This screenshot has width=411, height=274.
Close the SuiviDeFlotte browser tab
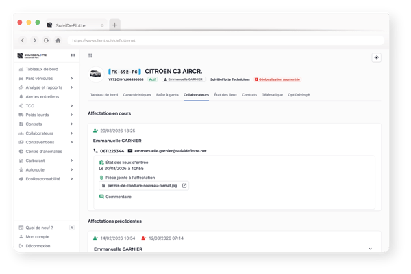(102, 25)
